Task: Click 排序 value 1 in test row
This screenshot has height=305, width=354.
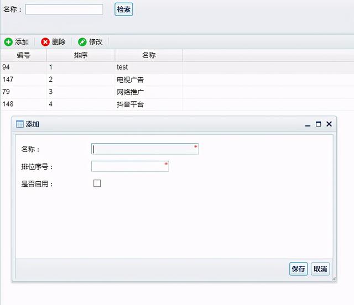Action: tap(50, 67)
